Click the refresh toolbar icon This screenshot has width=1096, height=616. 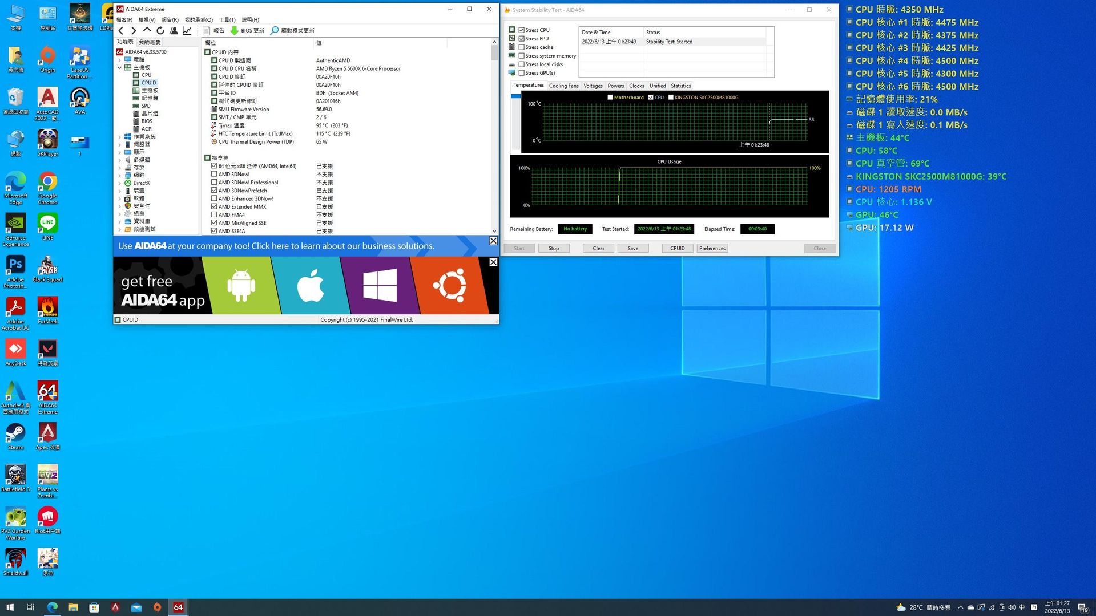160,31
